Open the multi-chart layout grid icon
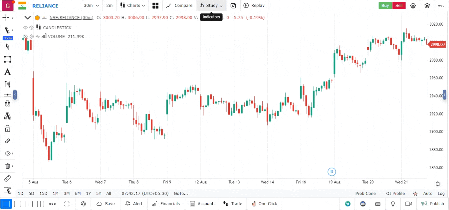Screen dimensions: 449x210 155,6
